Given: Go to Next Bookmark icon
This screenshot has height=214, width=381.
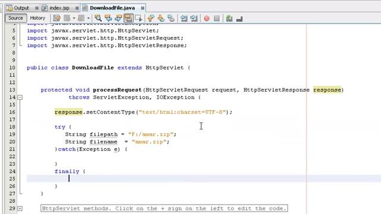Looking at the screenshot, I should [161, 18].
